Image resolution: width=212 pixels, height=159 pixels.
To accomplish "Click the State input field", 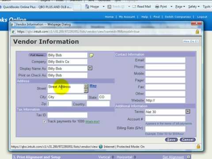I will coord(105,97).
